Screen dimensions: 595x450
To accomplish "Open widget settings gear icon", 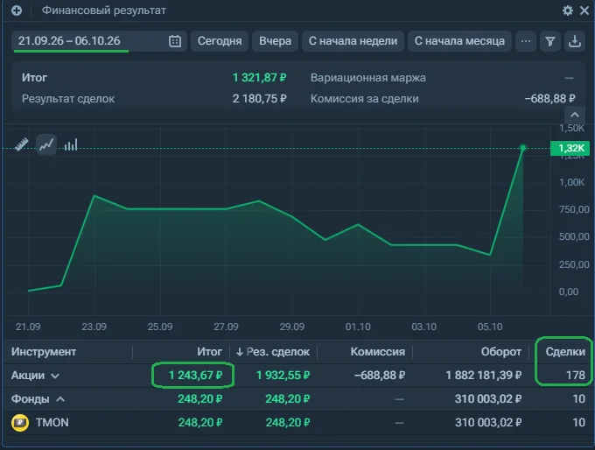I will tap(567, 11).
